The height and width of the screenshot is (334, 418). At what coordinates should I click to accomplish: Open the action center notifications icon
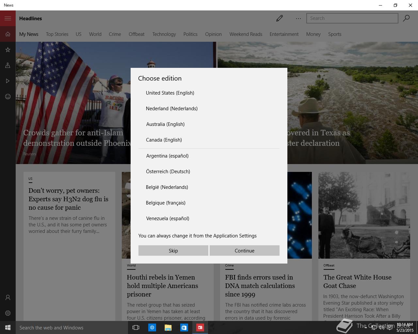390,327
